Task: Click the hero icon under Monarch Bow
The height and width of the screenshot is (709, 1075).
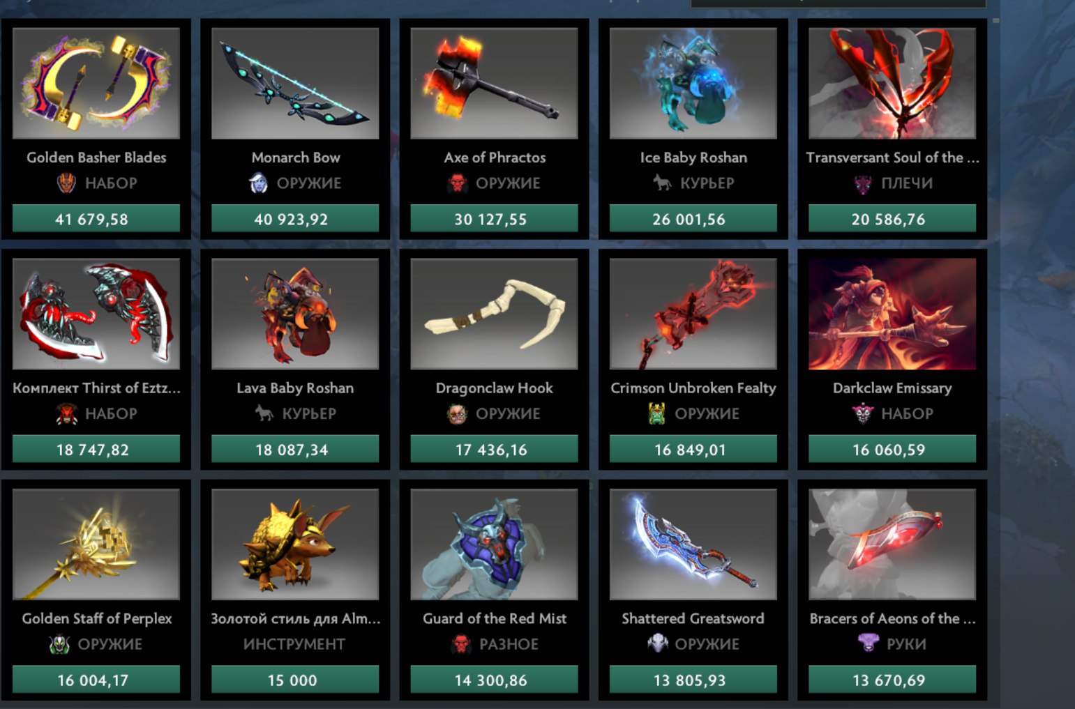Action: [258, 183]
